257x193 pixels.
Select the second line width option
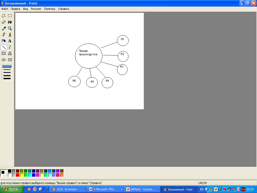7,70
